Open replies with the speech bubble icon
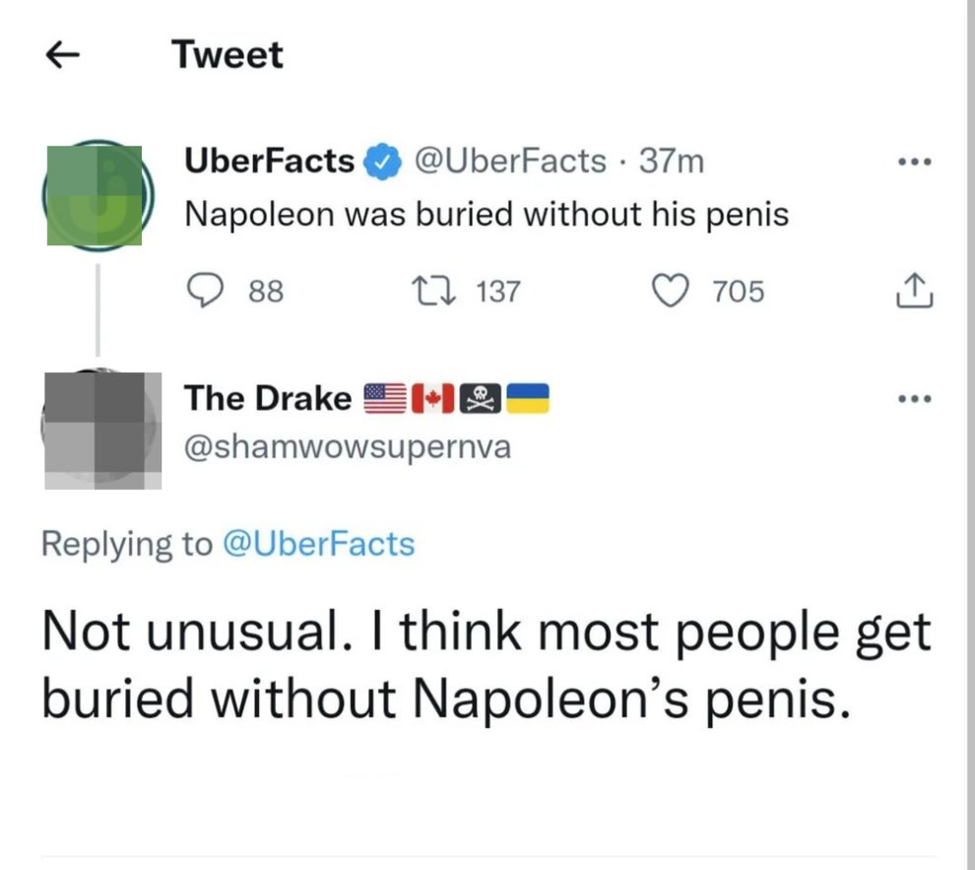Screen dimensions: 975x870 pyautogui.click(x=206, y=291)
